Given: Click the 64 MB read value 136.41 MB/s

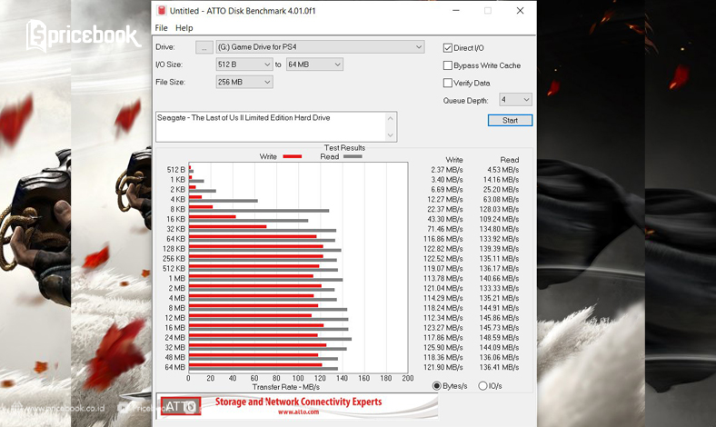Looking at the screenshot, I should coord(501,367).
